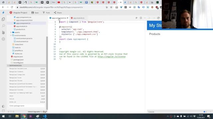Image resolution: width=213 pixels, height=119 pixels.
Task: Open app.component.html in file tree
Action: (x=24, y=20)
